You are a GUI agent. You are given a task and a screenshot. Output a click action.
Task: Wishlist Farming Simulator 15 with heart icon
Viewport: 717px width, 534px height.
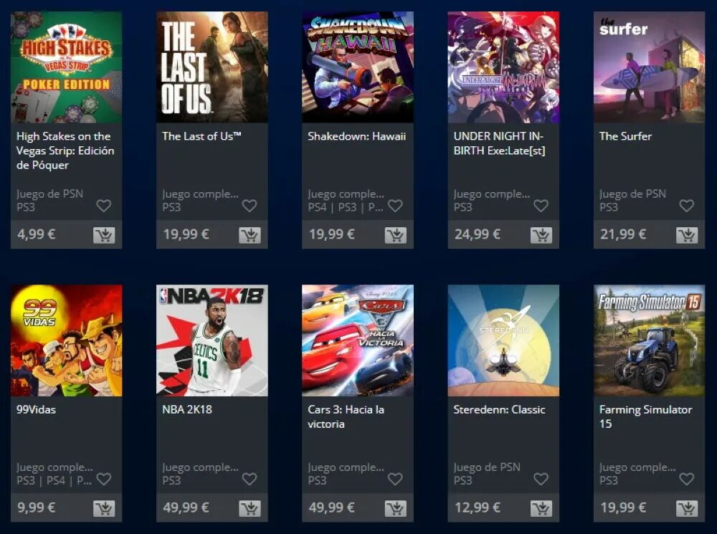[686, 479]
